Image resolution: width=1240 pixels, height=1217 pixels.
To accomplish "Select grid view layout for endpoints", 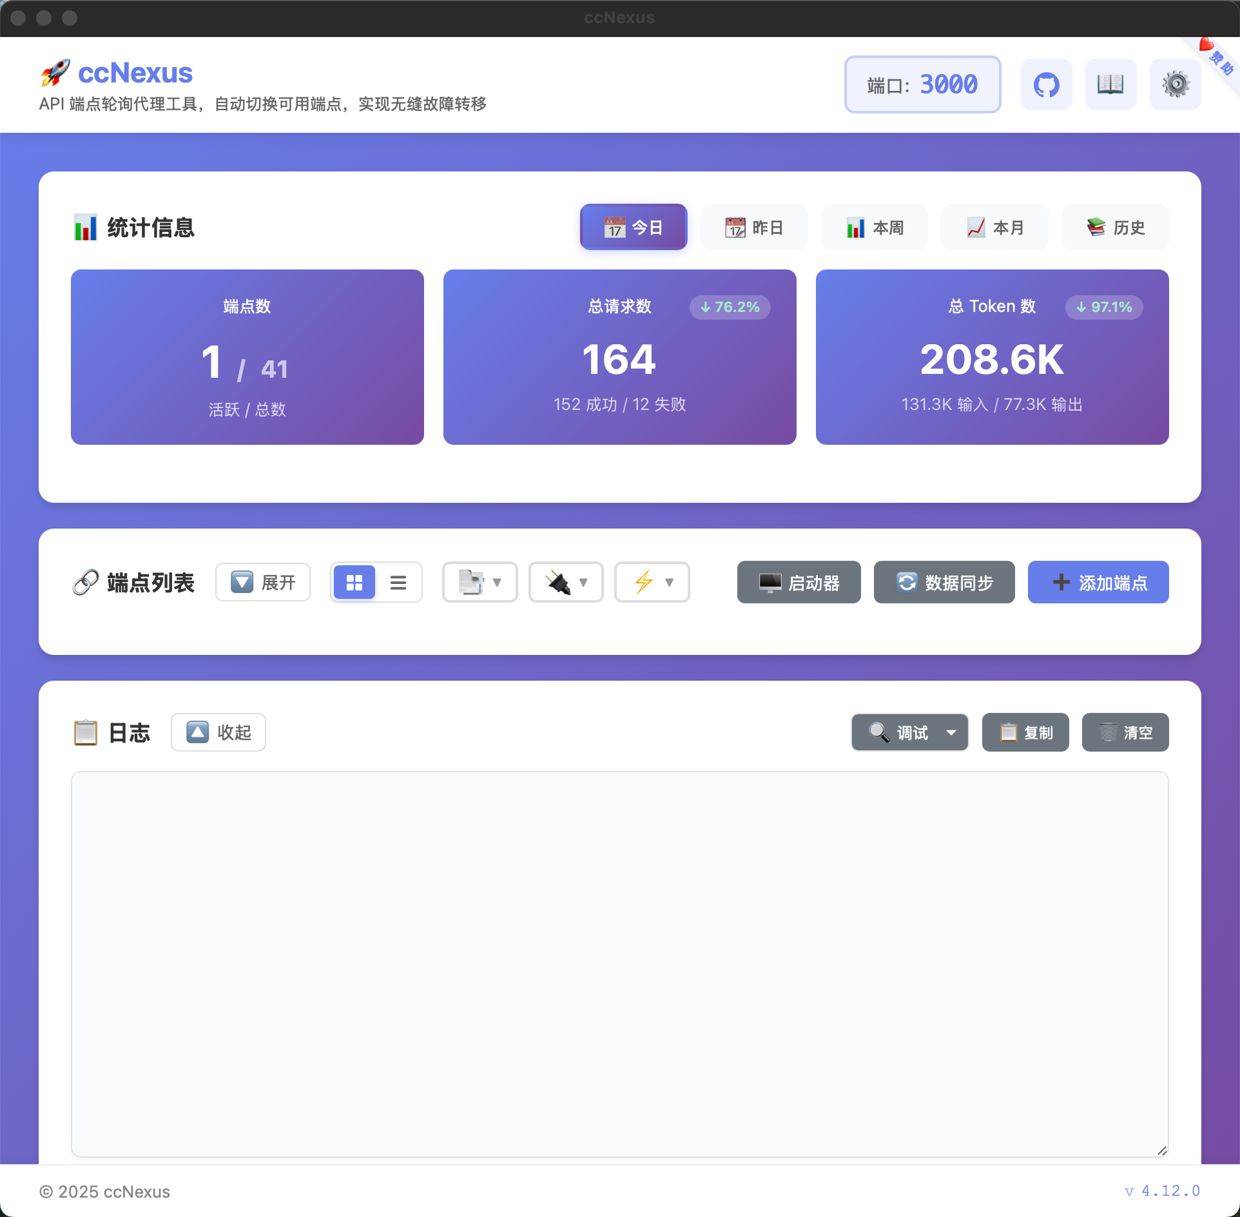I will (x=354, y=582).
